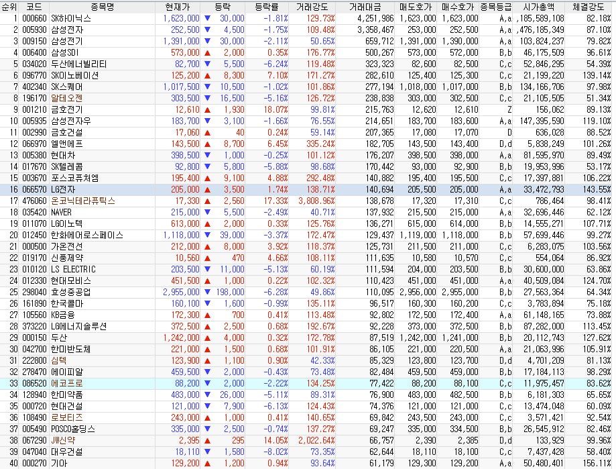This screenshot has height=469, width=616.
Task: Click the 금호건설 stock name
Action: point(67,132)
